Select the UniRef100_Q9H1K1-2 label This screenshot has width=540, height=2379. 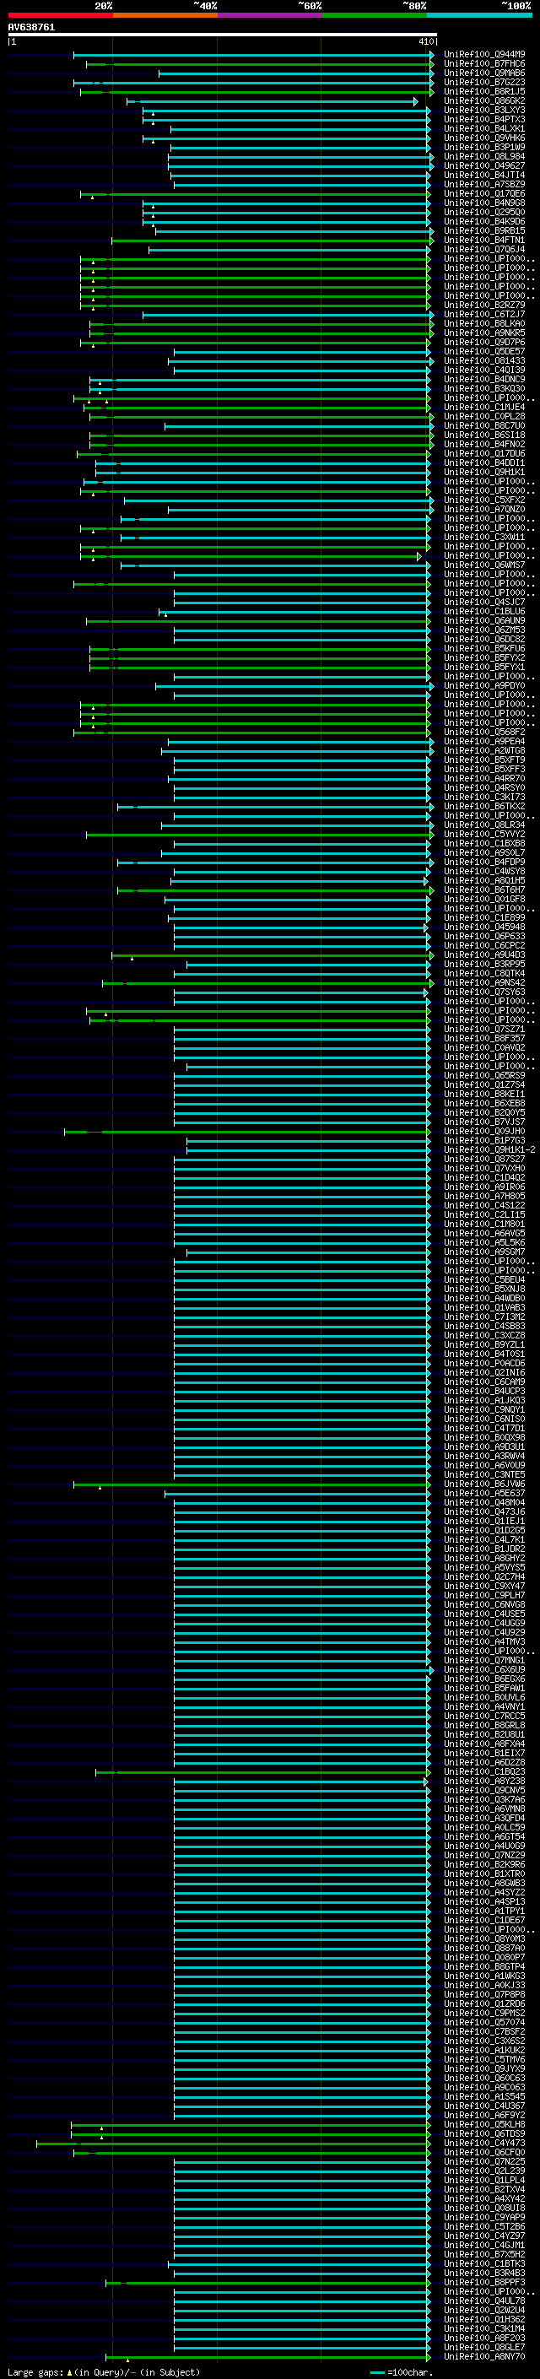(x=489, y=1149)
